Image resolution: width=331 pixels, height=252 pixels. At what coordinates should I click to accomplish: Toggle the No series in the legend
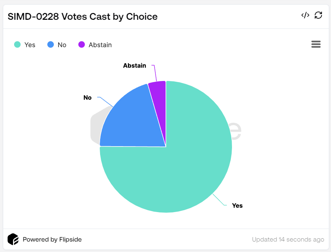(57, 45)
